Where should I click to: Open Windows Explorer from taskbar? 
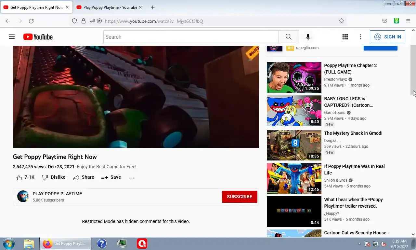[29, 243]
